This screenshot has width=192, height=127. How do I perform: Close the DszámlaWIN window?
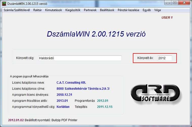pos(184,3)
